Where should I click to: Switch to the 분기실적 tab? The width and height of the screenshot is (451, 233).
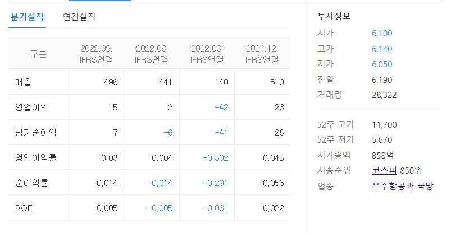[x=28, y=17]
